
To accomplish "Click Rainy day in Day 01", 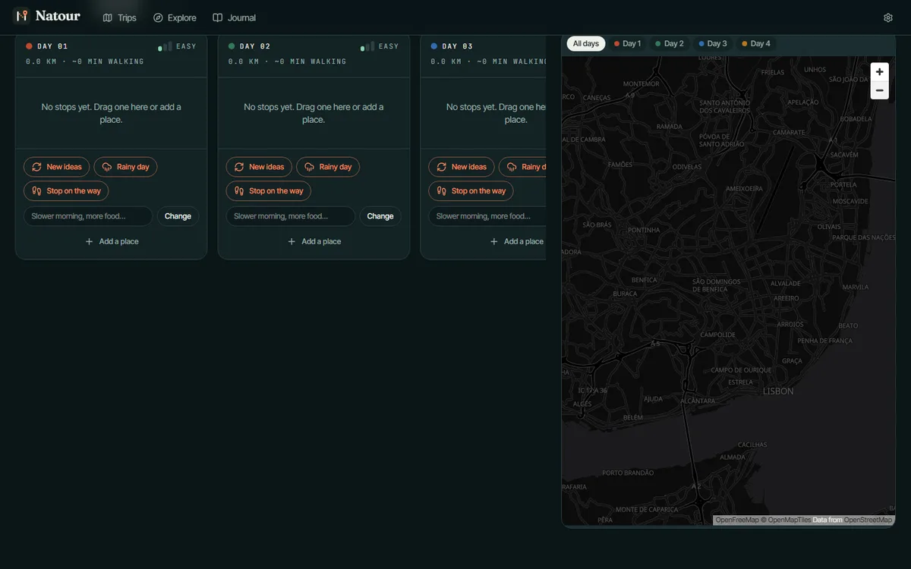I will tap(125, 167).
